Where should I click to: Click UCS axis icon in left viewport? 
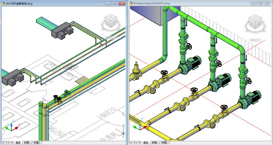[x=11, y=126]
